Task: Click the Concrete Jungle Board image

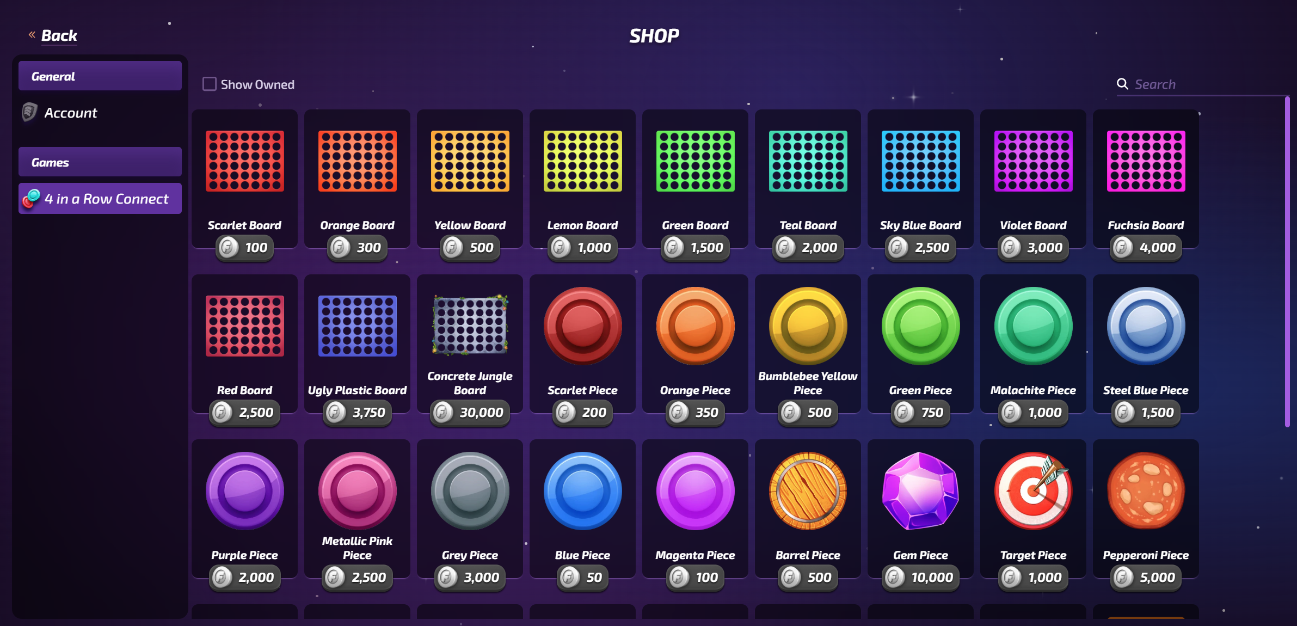Action: (x=470, y=325)
